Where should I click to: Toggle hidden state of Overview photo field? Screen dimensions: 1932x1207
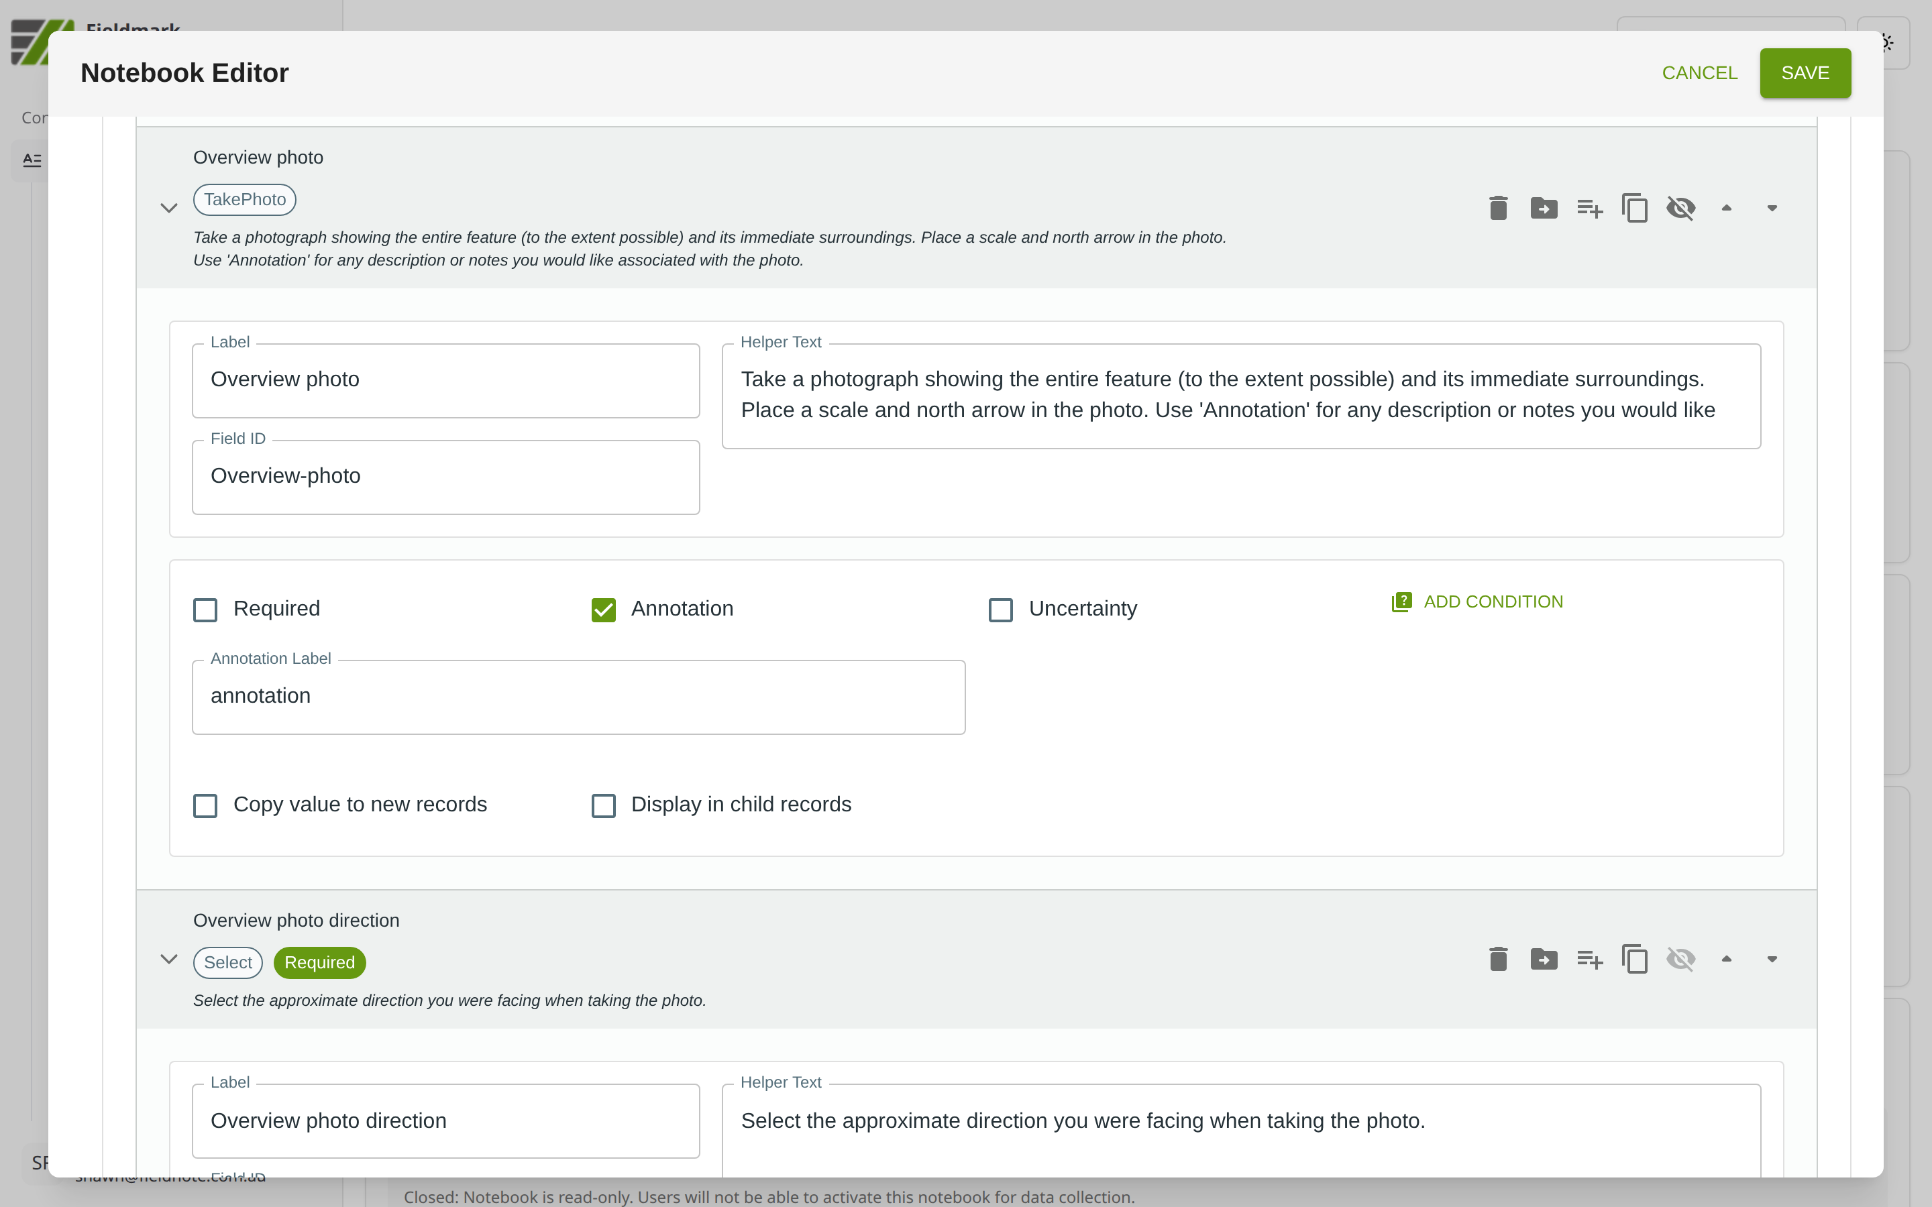pyautogui.click(x=1680, y=209)
